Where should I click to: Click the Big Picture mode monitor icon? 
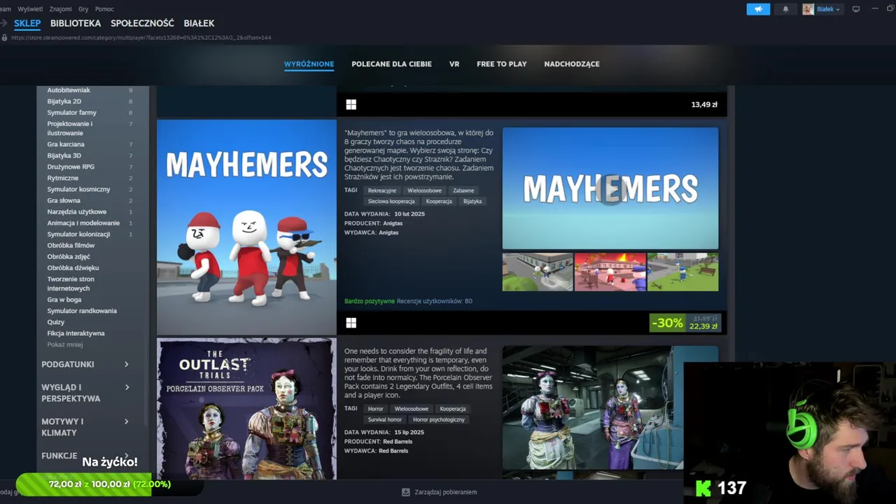tap(855, 9)
